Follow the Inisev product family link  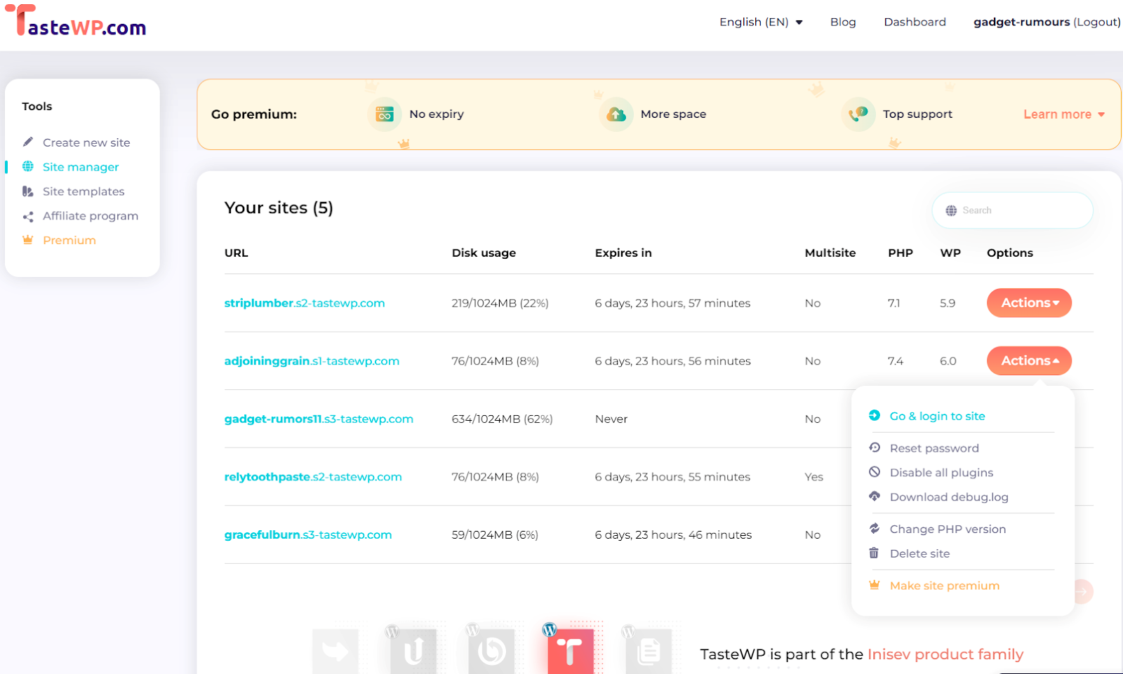[x=945, y=654]
